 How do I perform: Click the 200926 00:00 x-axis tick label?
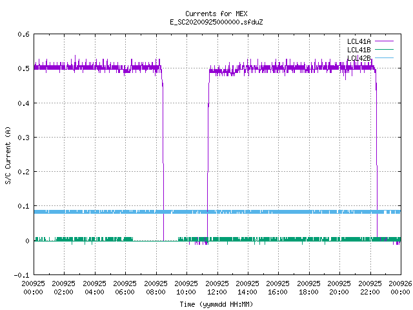(400, 288)
